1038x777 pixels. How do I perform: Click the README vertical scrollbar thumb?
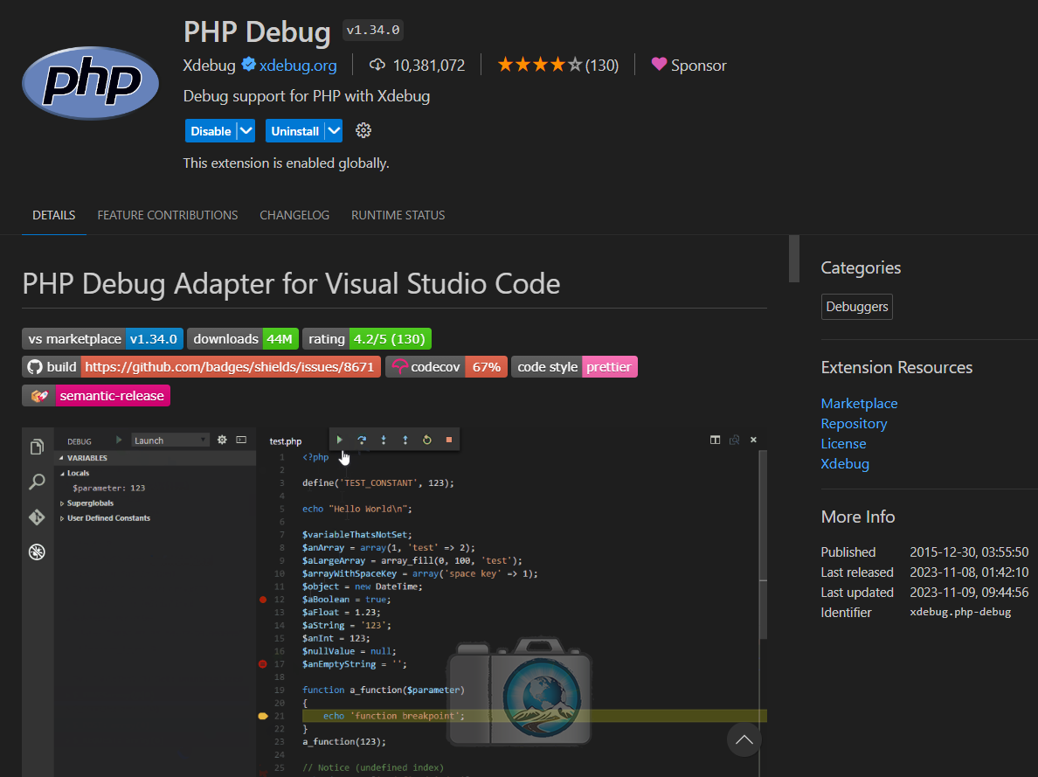click(793, 259)
